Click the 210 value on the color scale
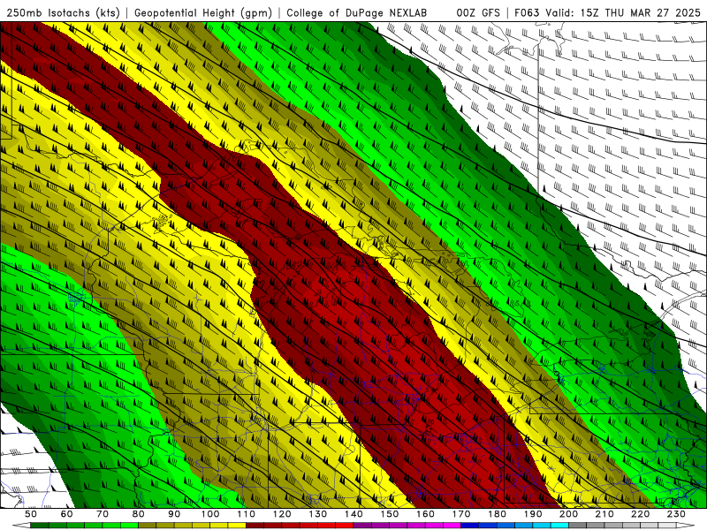 click(604, 514)
